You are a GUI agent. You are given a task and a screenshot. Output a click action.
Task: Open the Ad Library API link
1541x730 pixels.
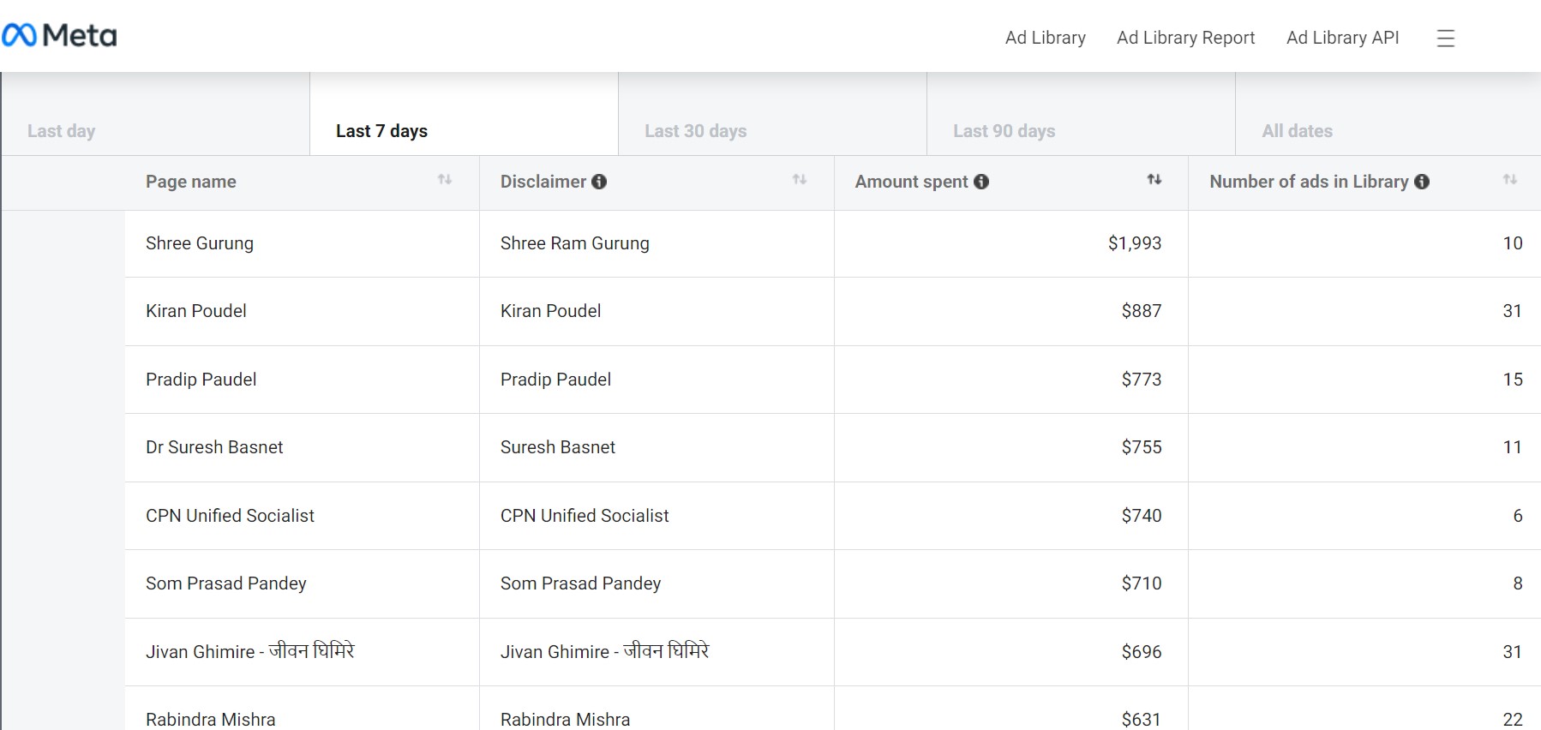click(x=1343, y=38)
